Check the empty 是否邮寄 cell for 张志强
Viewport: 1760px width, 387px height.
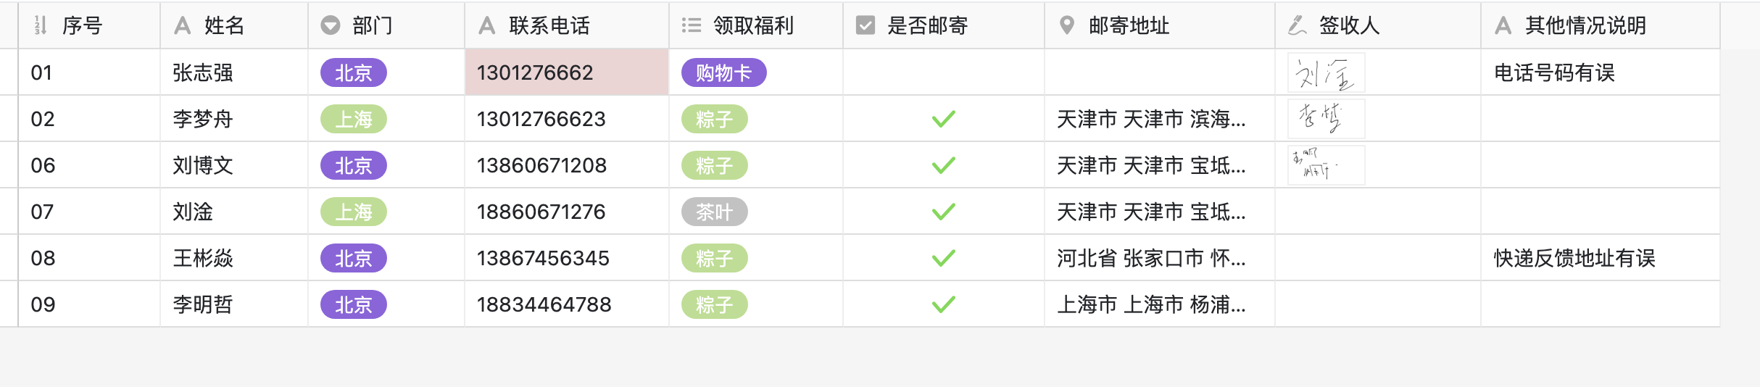[x=944, y=72]
